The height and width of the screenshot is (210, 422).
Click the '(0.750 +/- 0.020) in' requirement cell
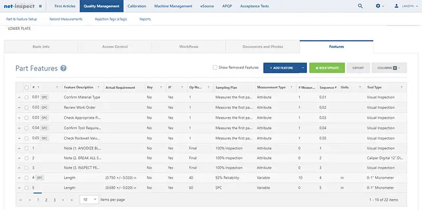[x=121, y=178]
